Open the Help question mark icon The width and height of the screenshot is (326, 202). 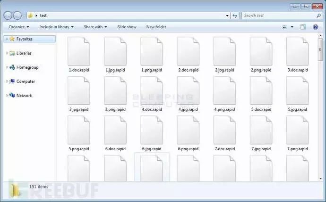[315, 27]
